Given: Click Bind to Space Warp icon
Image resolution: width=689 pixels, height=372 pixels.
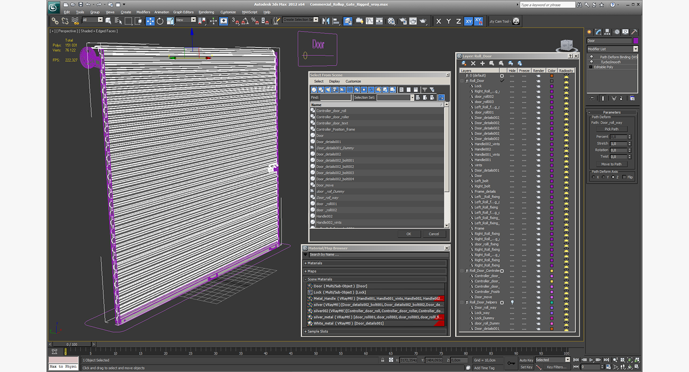Looking at the screenshot, I should point(75,21).
